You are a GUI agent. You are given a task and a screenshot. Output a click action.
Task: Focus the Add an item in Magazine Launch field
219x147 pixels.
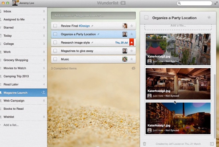coord(93,16)
